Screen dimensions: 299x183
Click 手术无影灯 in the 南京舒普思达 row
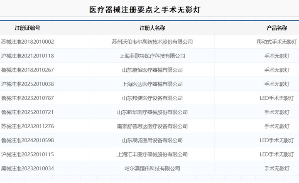click(277, 126)
